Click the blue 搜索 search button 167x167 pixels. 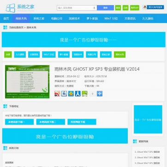pos(105,8)
